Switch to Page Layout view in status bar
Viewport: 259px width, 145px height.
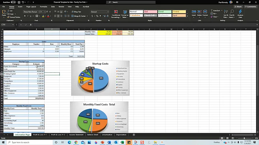tap(227, 138)
